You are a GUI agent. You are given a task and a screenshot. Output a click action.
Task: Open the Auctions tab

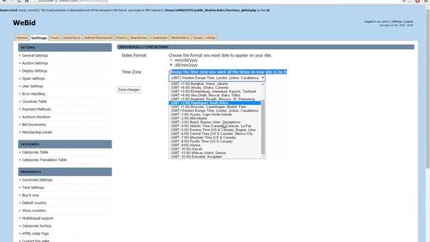139,38
